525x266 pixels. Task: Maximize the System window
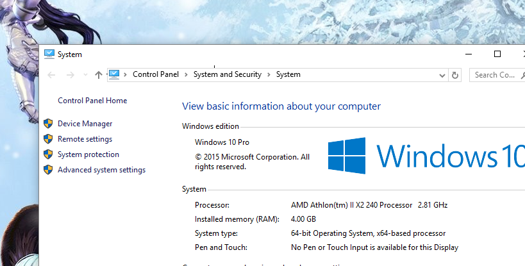point(497,54)
